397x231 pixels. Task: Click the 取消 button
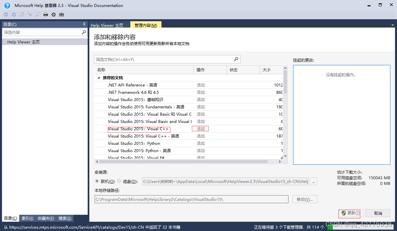coord(378,213)
